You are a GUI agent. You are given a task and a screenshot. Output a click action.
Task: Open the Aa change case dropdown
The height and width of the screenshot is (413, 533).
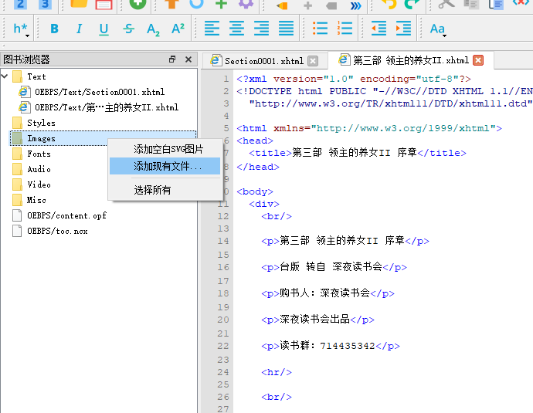point(438,29)
